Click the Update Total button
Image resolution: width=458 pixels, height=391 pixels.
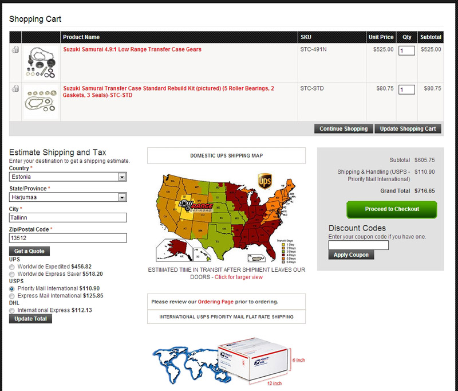[x=30, y=319]
